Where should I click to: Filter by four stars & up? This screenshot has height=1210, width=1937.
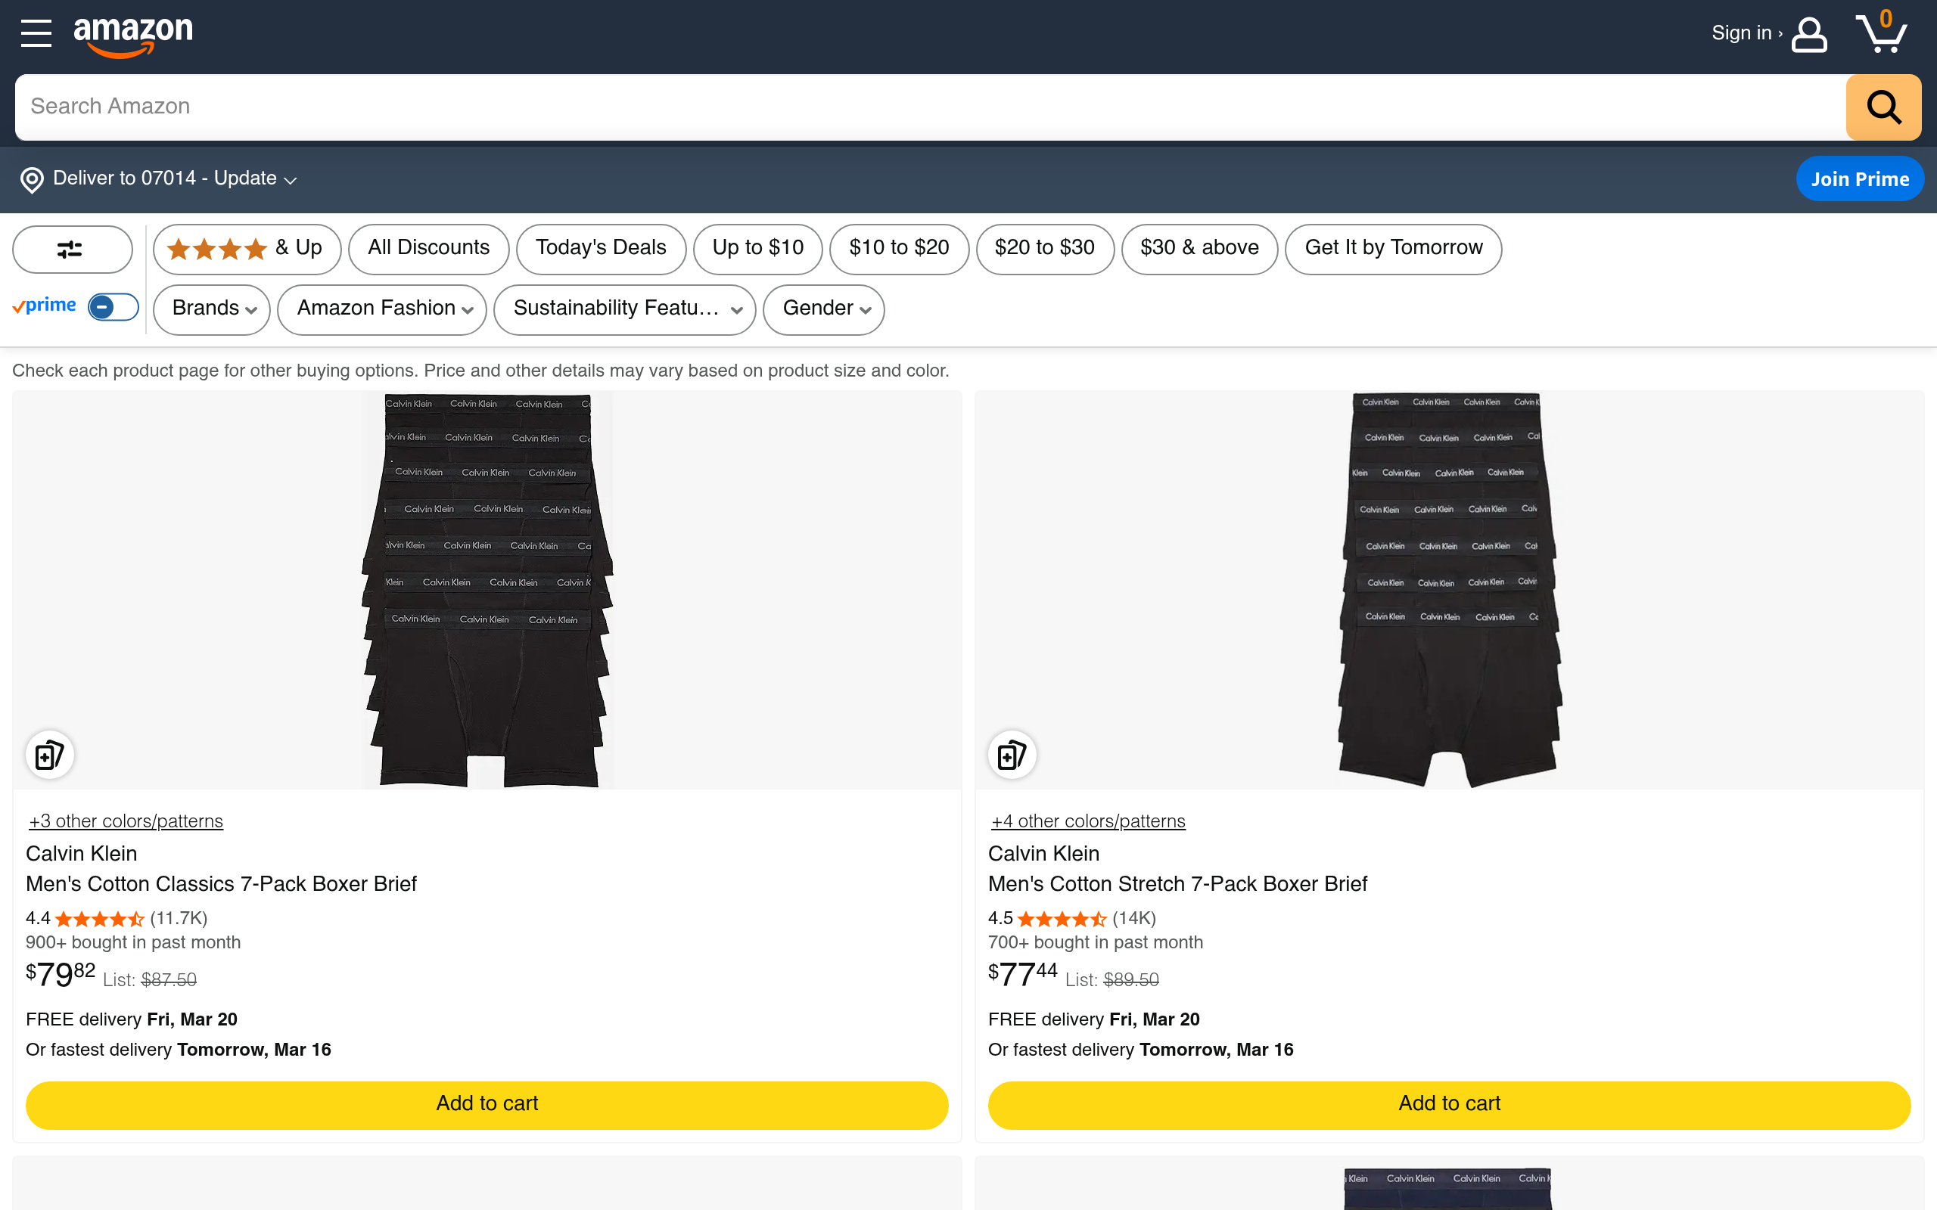[x=247, y=248]
